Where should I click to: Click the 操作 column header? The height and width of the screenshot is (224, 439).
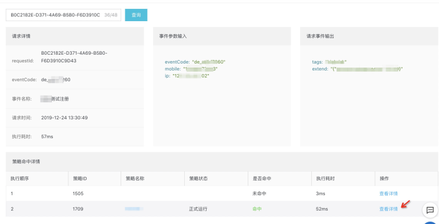point(384,178)
